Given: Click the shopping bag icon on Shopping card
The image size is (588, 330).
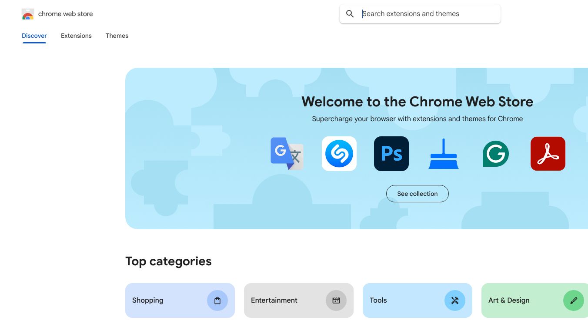Looking at the screenshot, I should click(x=217, y=300).
